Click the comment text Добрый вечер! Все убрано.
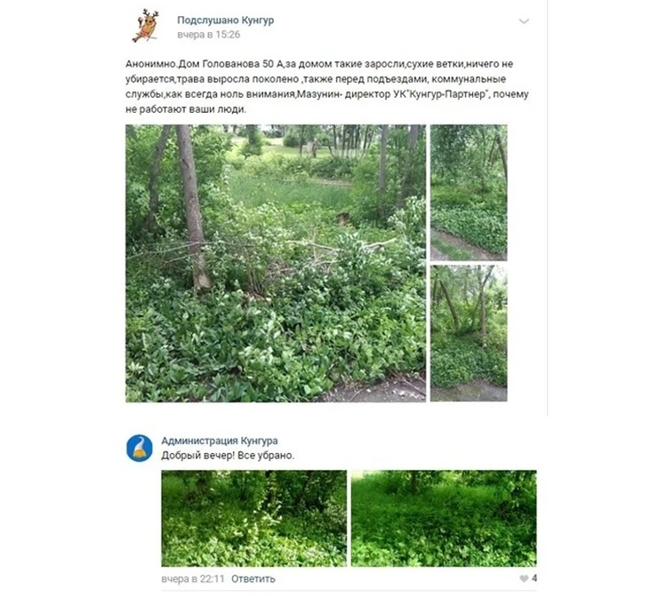 (x=228, y=456)
